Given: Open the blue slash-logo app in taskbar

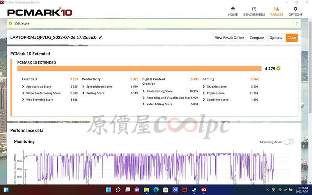Looking at the screenshot, I should pos(175,190).
